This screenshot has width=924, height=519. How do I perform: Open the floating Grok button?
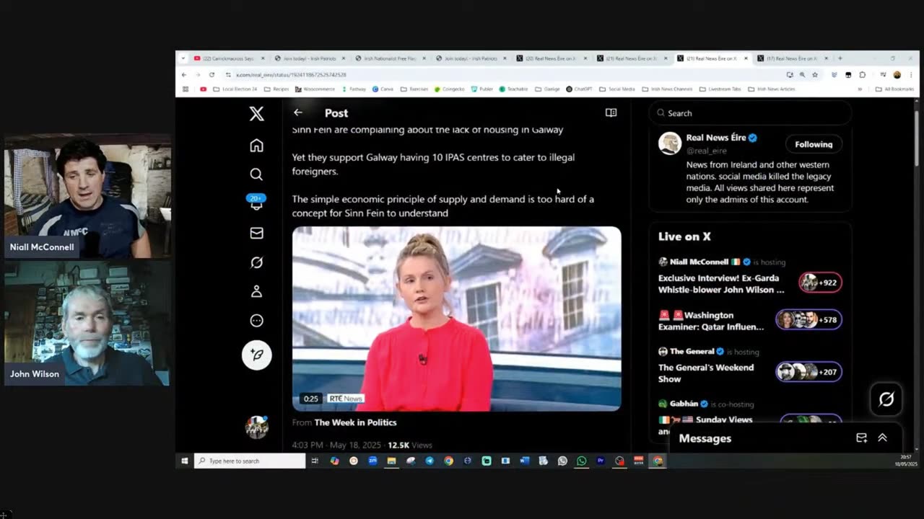point(886,399)
